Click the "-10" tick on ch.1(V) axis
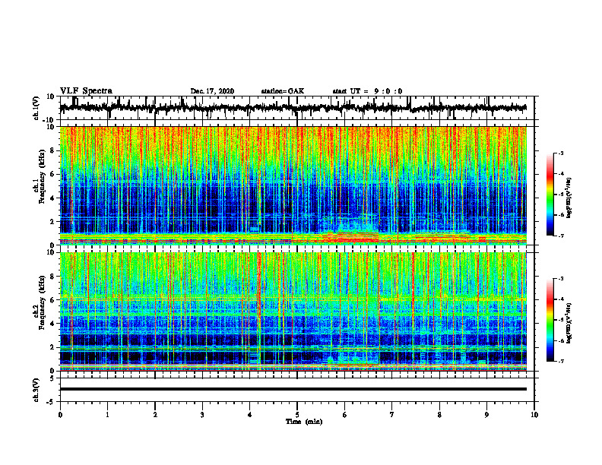The image size is (602, 465). (49, 119)
